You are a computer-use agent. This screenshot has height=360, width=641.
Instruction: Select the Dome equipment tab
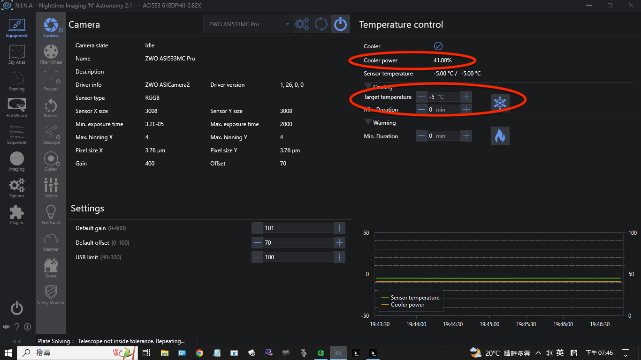pyautogui.click(x=51, y=268)
